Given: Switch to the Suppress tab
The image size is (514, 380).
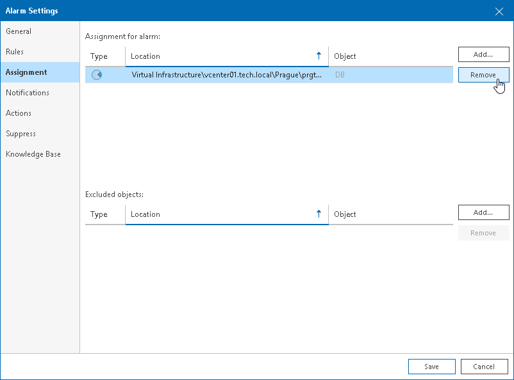Looking at the screenshot, I should point(21,134).
